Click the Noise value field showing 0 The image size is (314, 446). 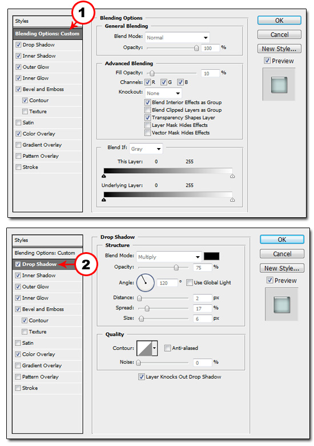coord(203,363)
